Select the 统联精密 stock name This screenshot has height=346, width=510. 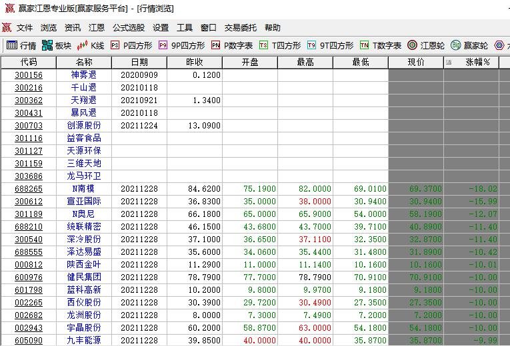pos(84,226)
